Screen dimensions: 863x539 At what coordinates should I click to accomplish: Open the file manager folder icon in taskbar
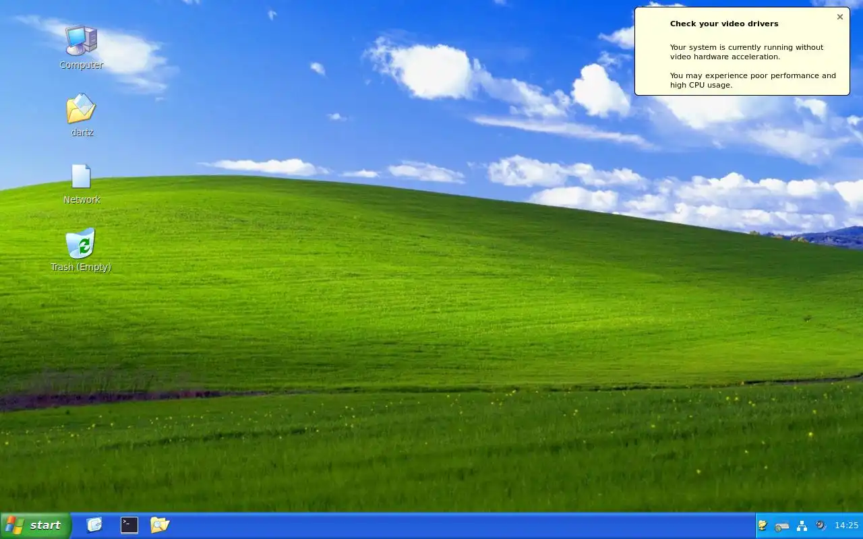click(160, 525)
